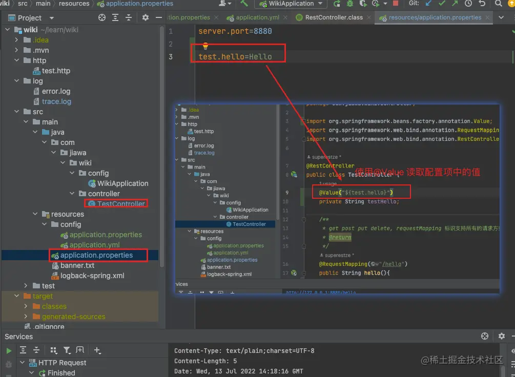Close the RestController.class tab
515x377 pixels.
(369, 17)
